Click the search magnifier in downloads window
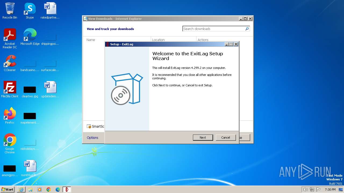The image size is (344, 193). click(247, 29)
